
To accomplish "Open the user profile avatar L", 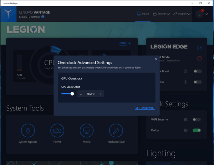I will tap(199, 14).
